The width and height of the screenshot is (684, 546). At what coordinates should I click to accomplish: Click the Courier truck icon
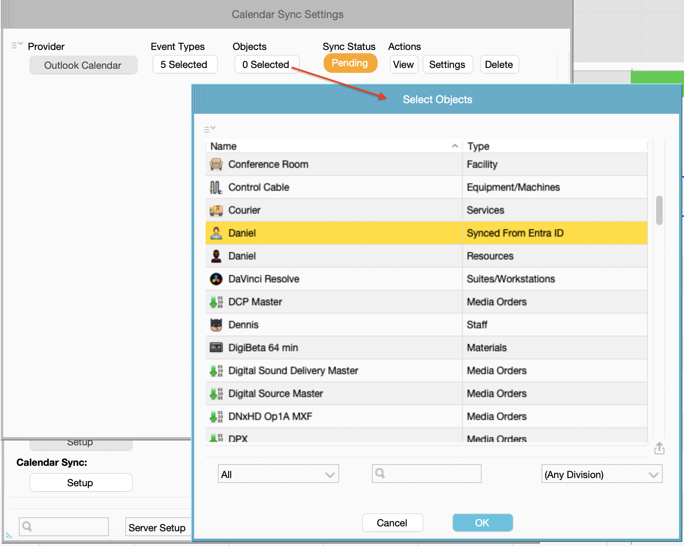coord(216,210)
